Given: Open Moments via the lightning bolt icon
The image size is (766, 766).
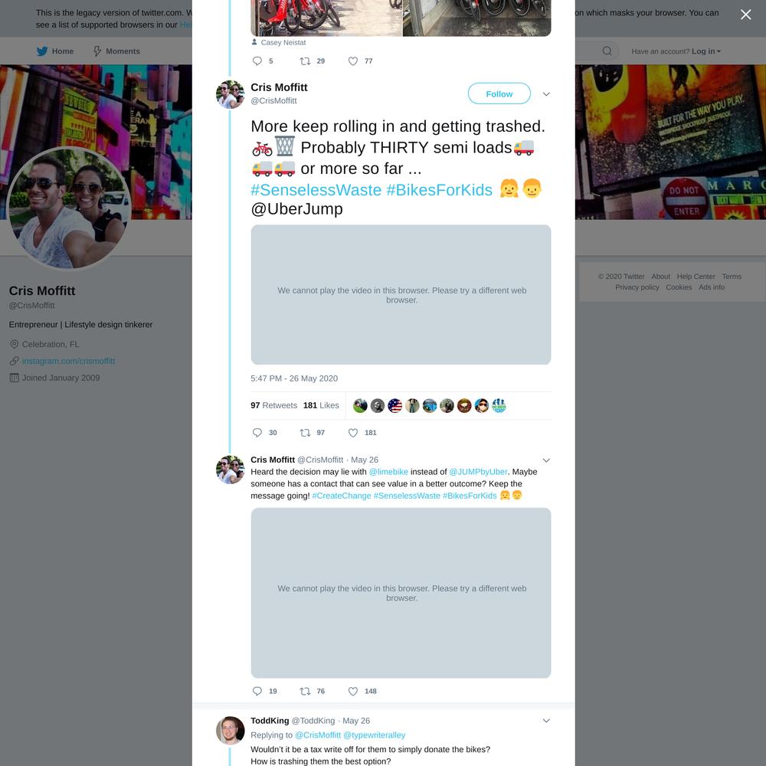Looking at the screenshot, I should 97,51.
